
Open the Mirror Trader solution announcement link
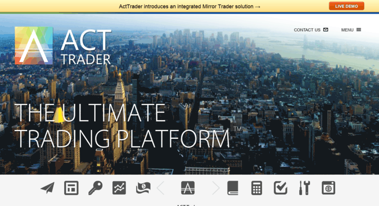[189, 6]
